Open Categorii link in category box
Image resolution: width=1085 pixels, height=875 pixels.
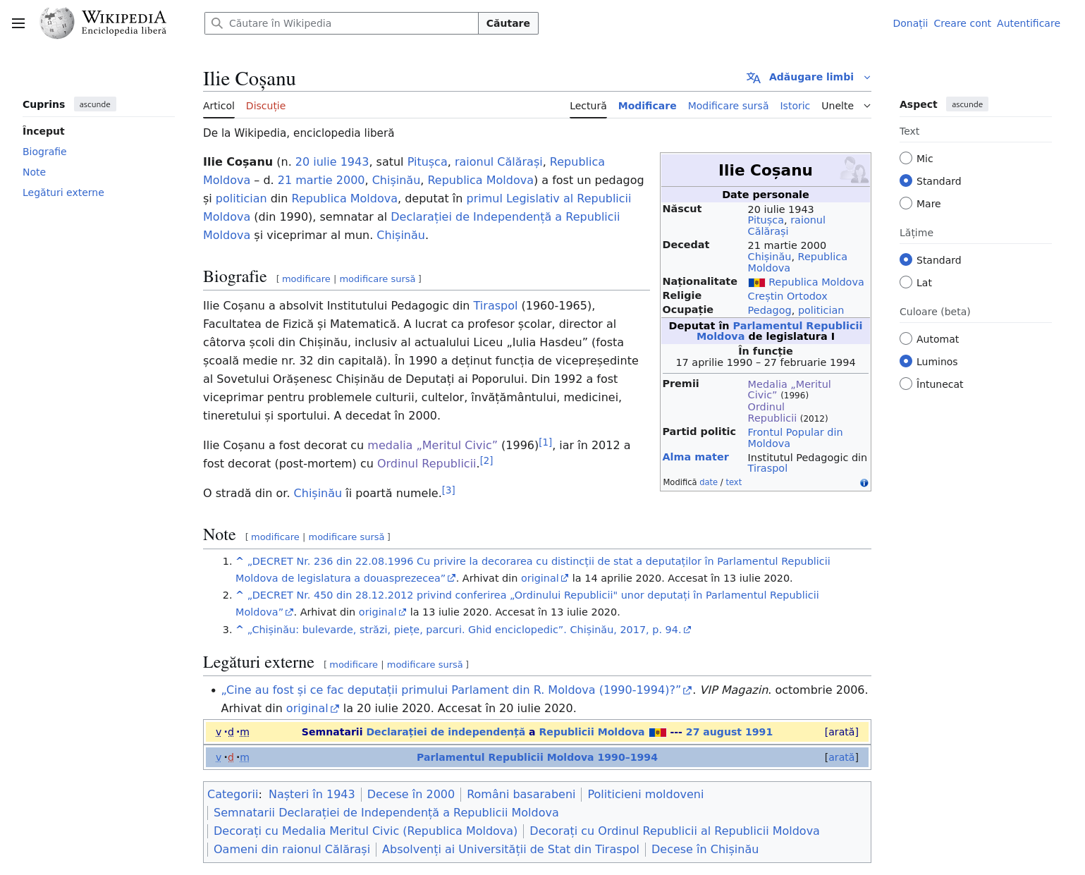233,795
